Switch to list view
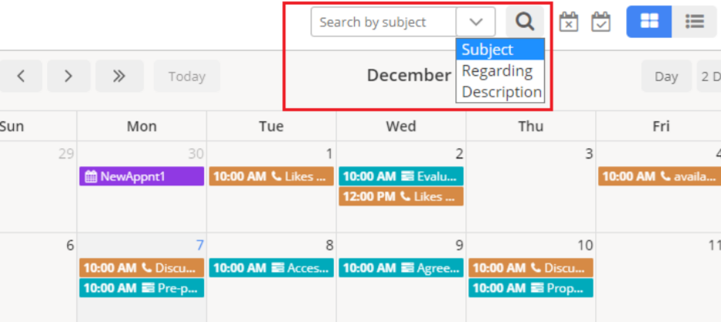 pos(694,22)
